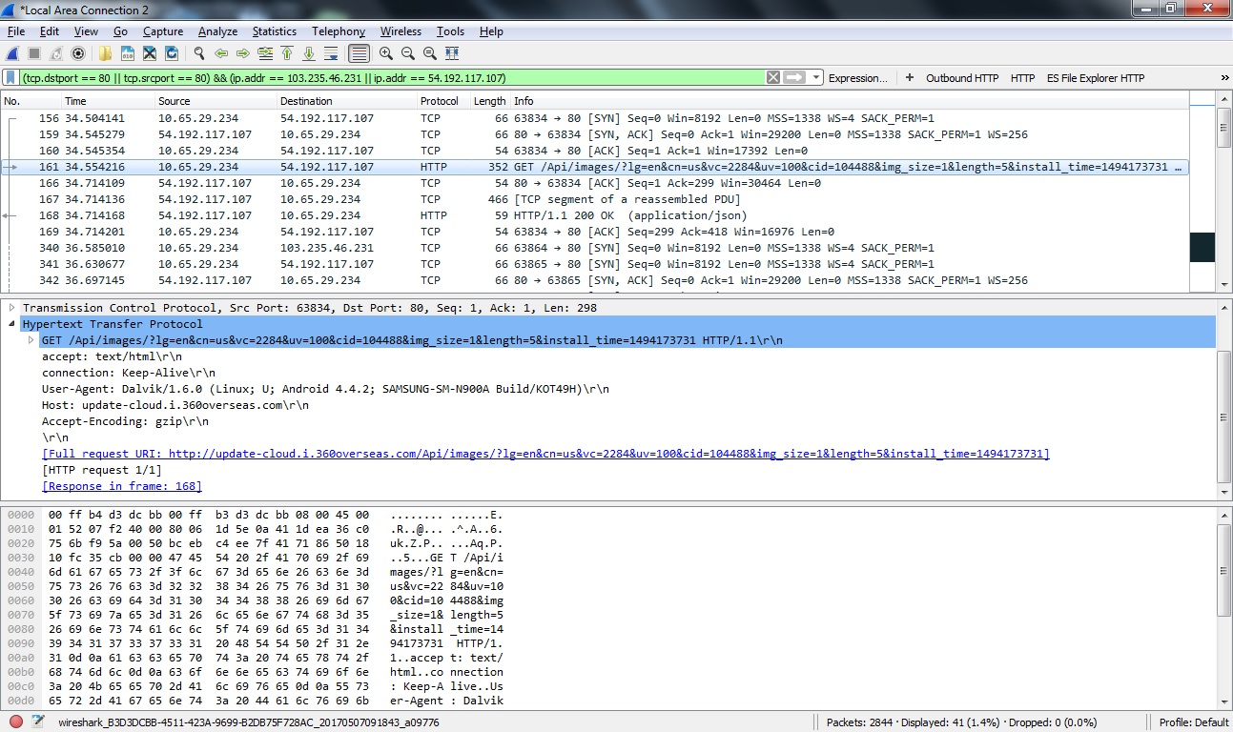Apply the Outbound HTTP filter button

(x=961, y=78)
